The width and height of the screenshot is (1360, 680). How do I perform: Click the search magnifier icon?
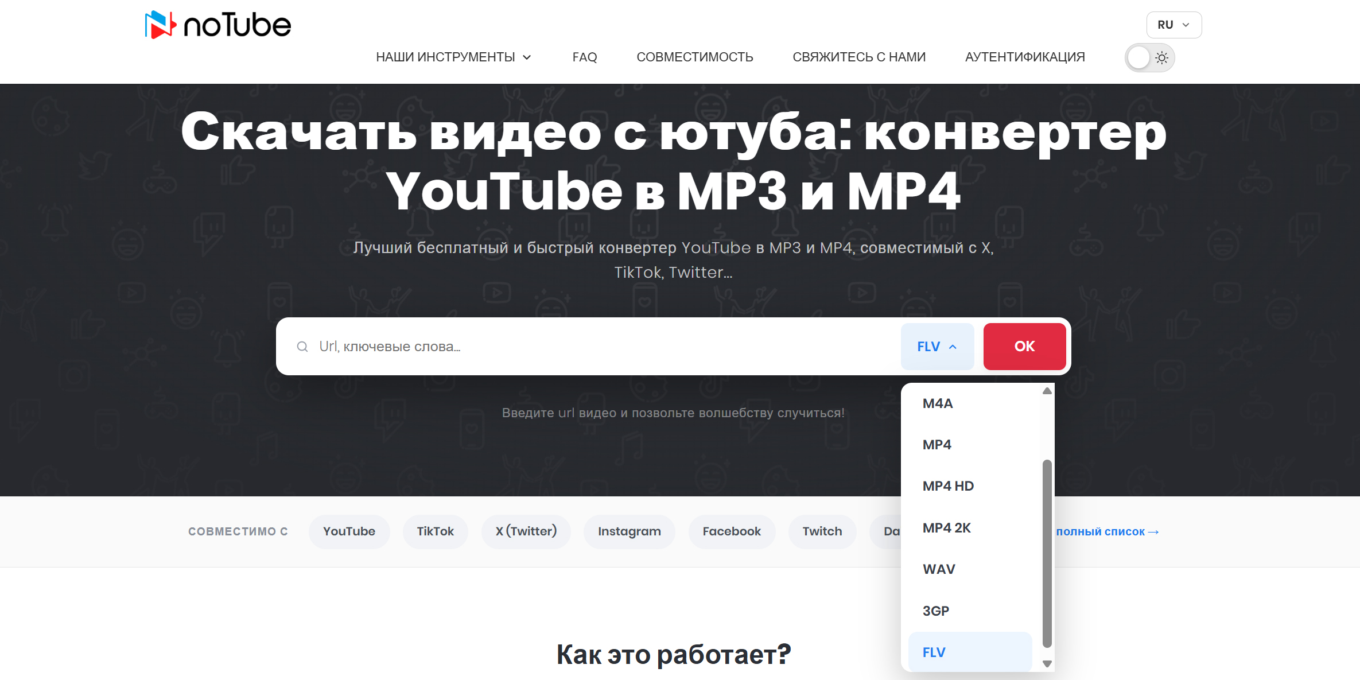pyautogui.click(x=302, y=347)
